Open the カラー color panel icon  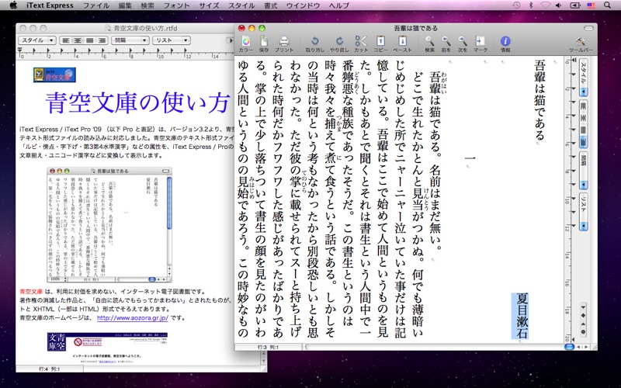(245, 41)
